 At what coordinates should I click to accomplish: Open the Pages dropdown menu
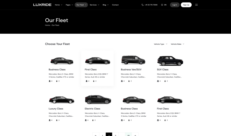tap(69, 5)
